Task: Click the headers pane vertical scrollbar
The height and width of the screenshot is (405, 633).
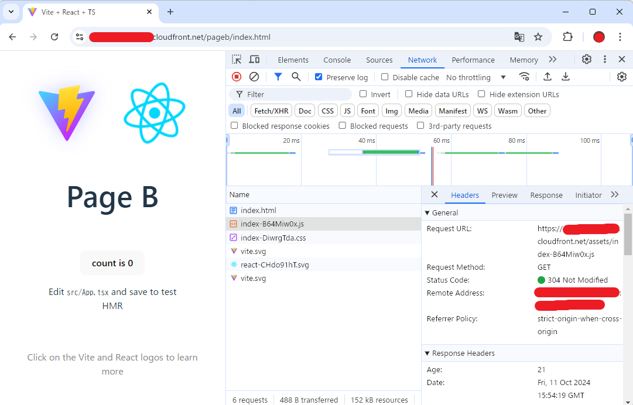Action: point(628,234)
